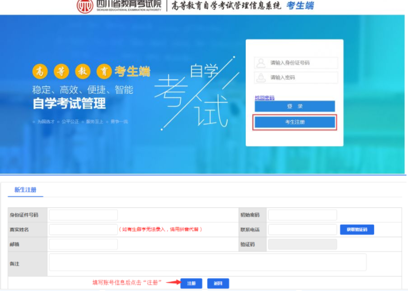The image size is (408, 291).
Task: Click the 登录 login button
Action: click(x=295, y=106)
